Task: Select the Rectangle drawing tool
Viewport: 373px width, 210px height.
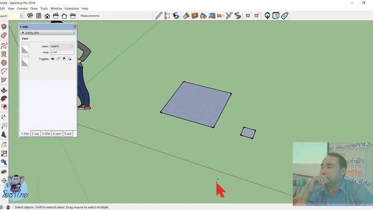Action: 4,54
